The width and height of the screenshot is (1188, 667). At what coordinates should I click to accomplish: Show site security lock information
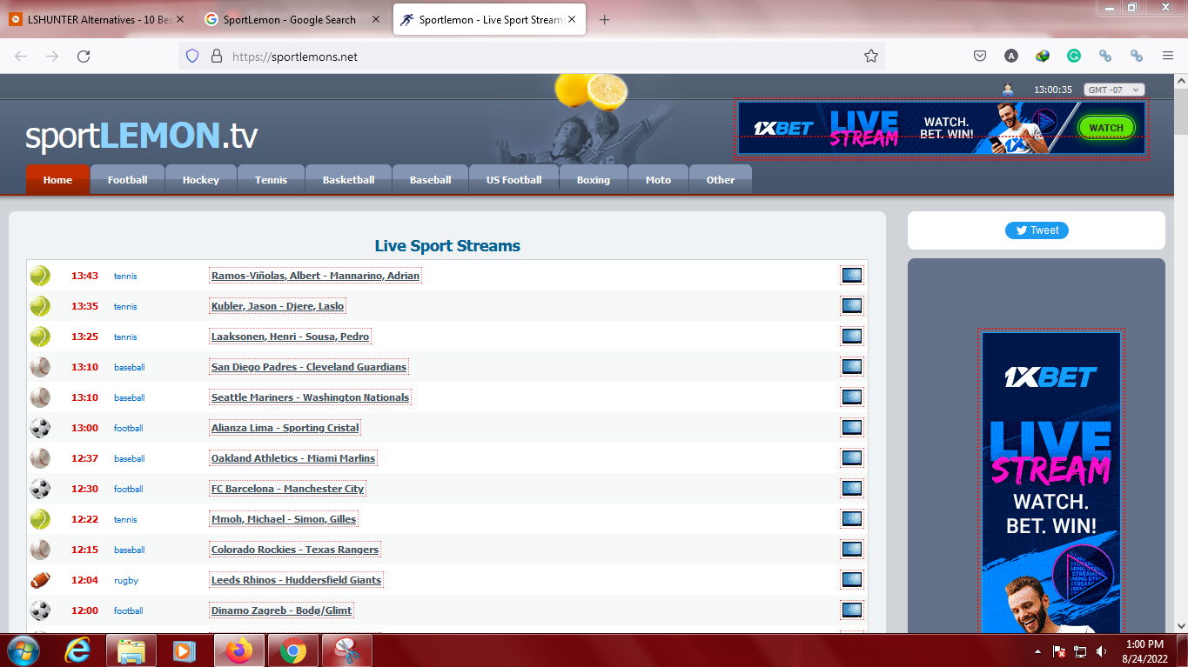(x=217, y=57)
